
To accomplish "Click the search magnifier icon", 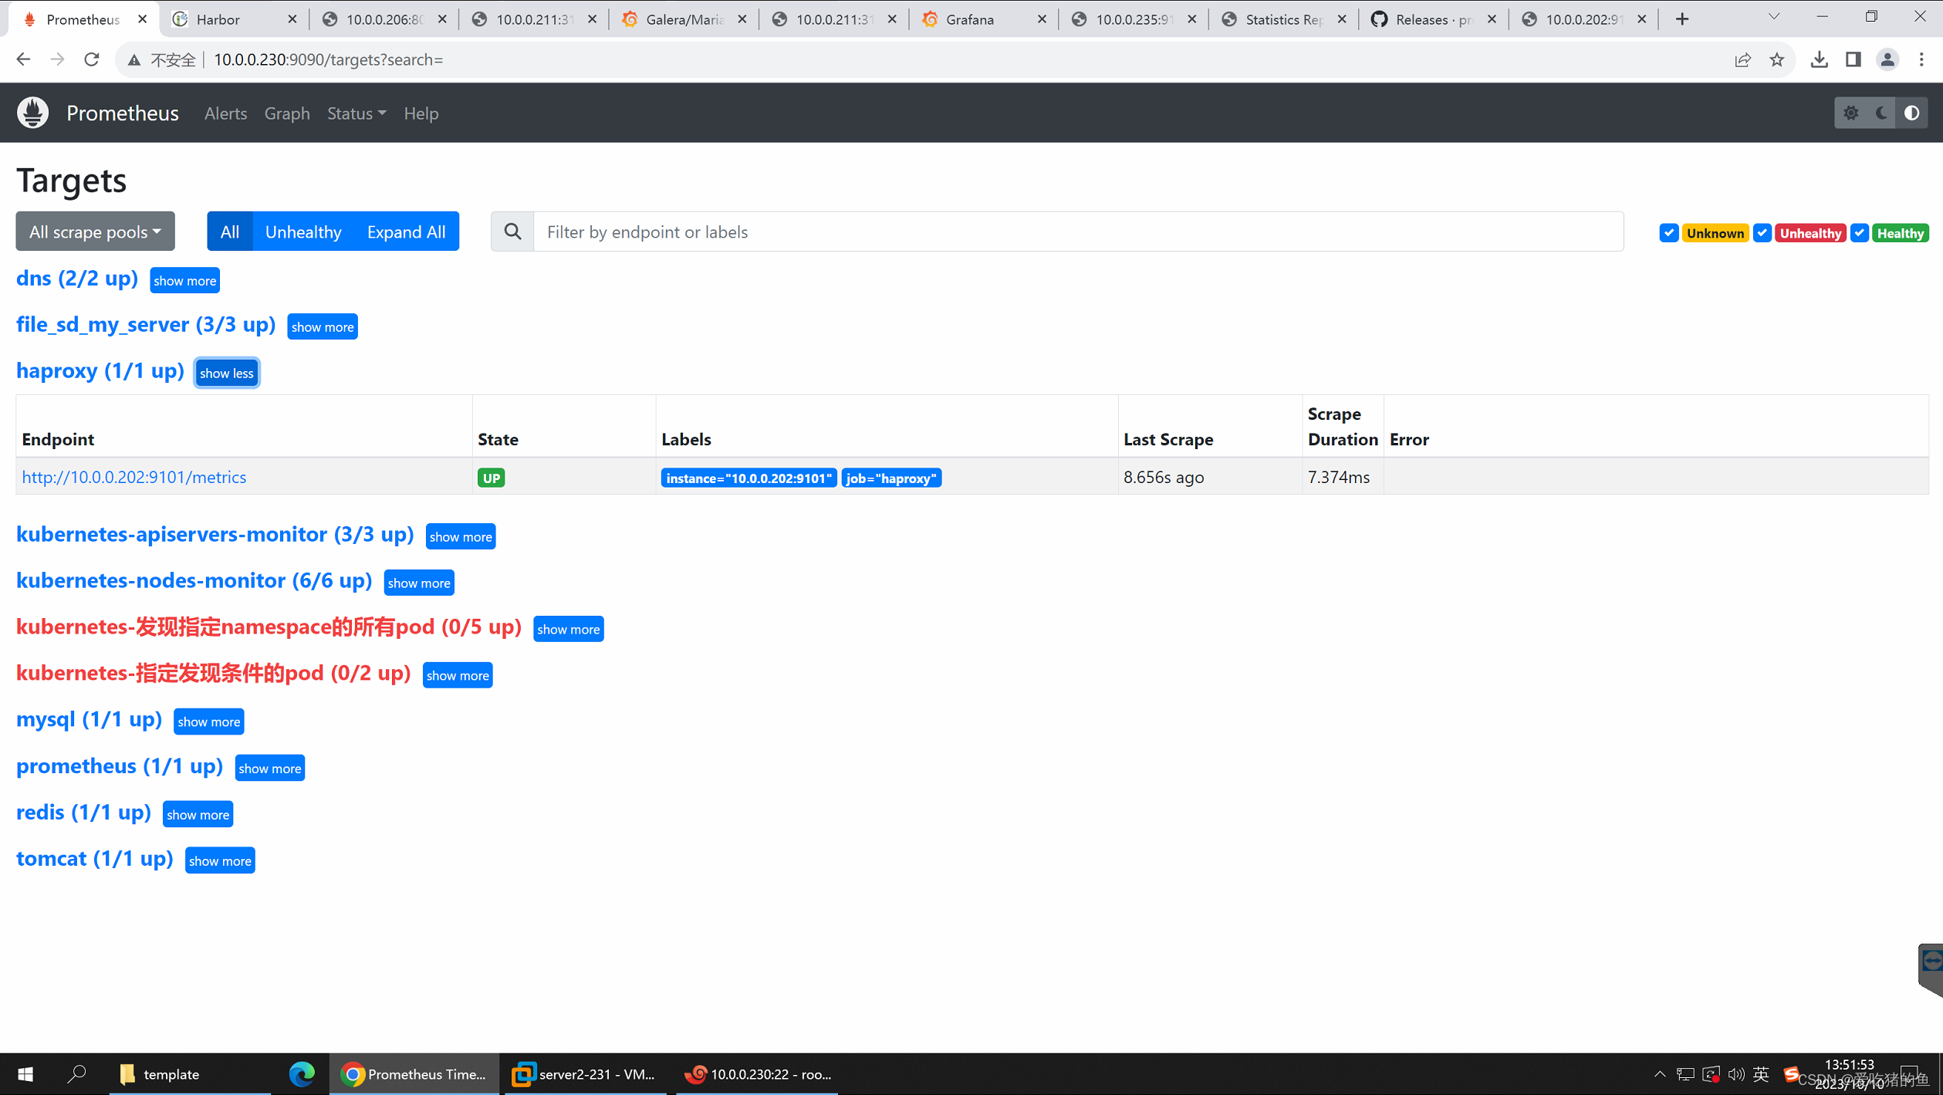I will (512, 232).
